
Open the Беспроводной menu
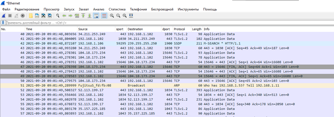point(162,9)
